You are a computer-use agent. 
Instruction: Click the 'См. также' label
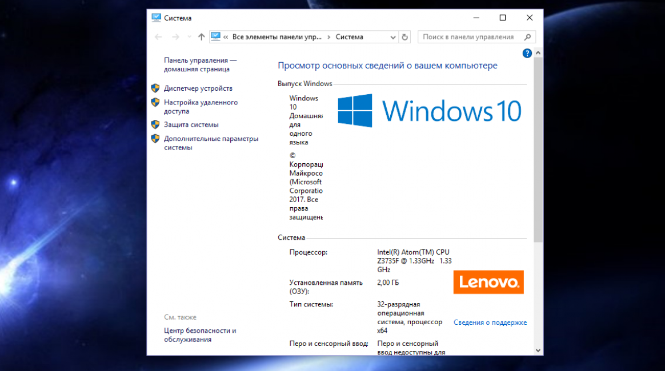tap(180, 317)
